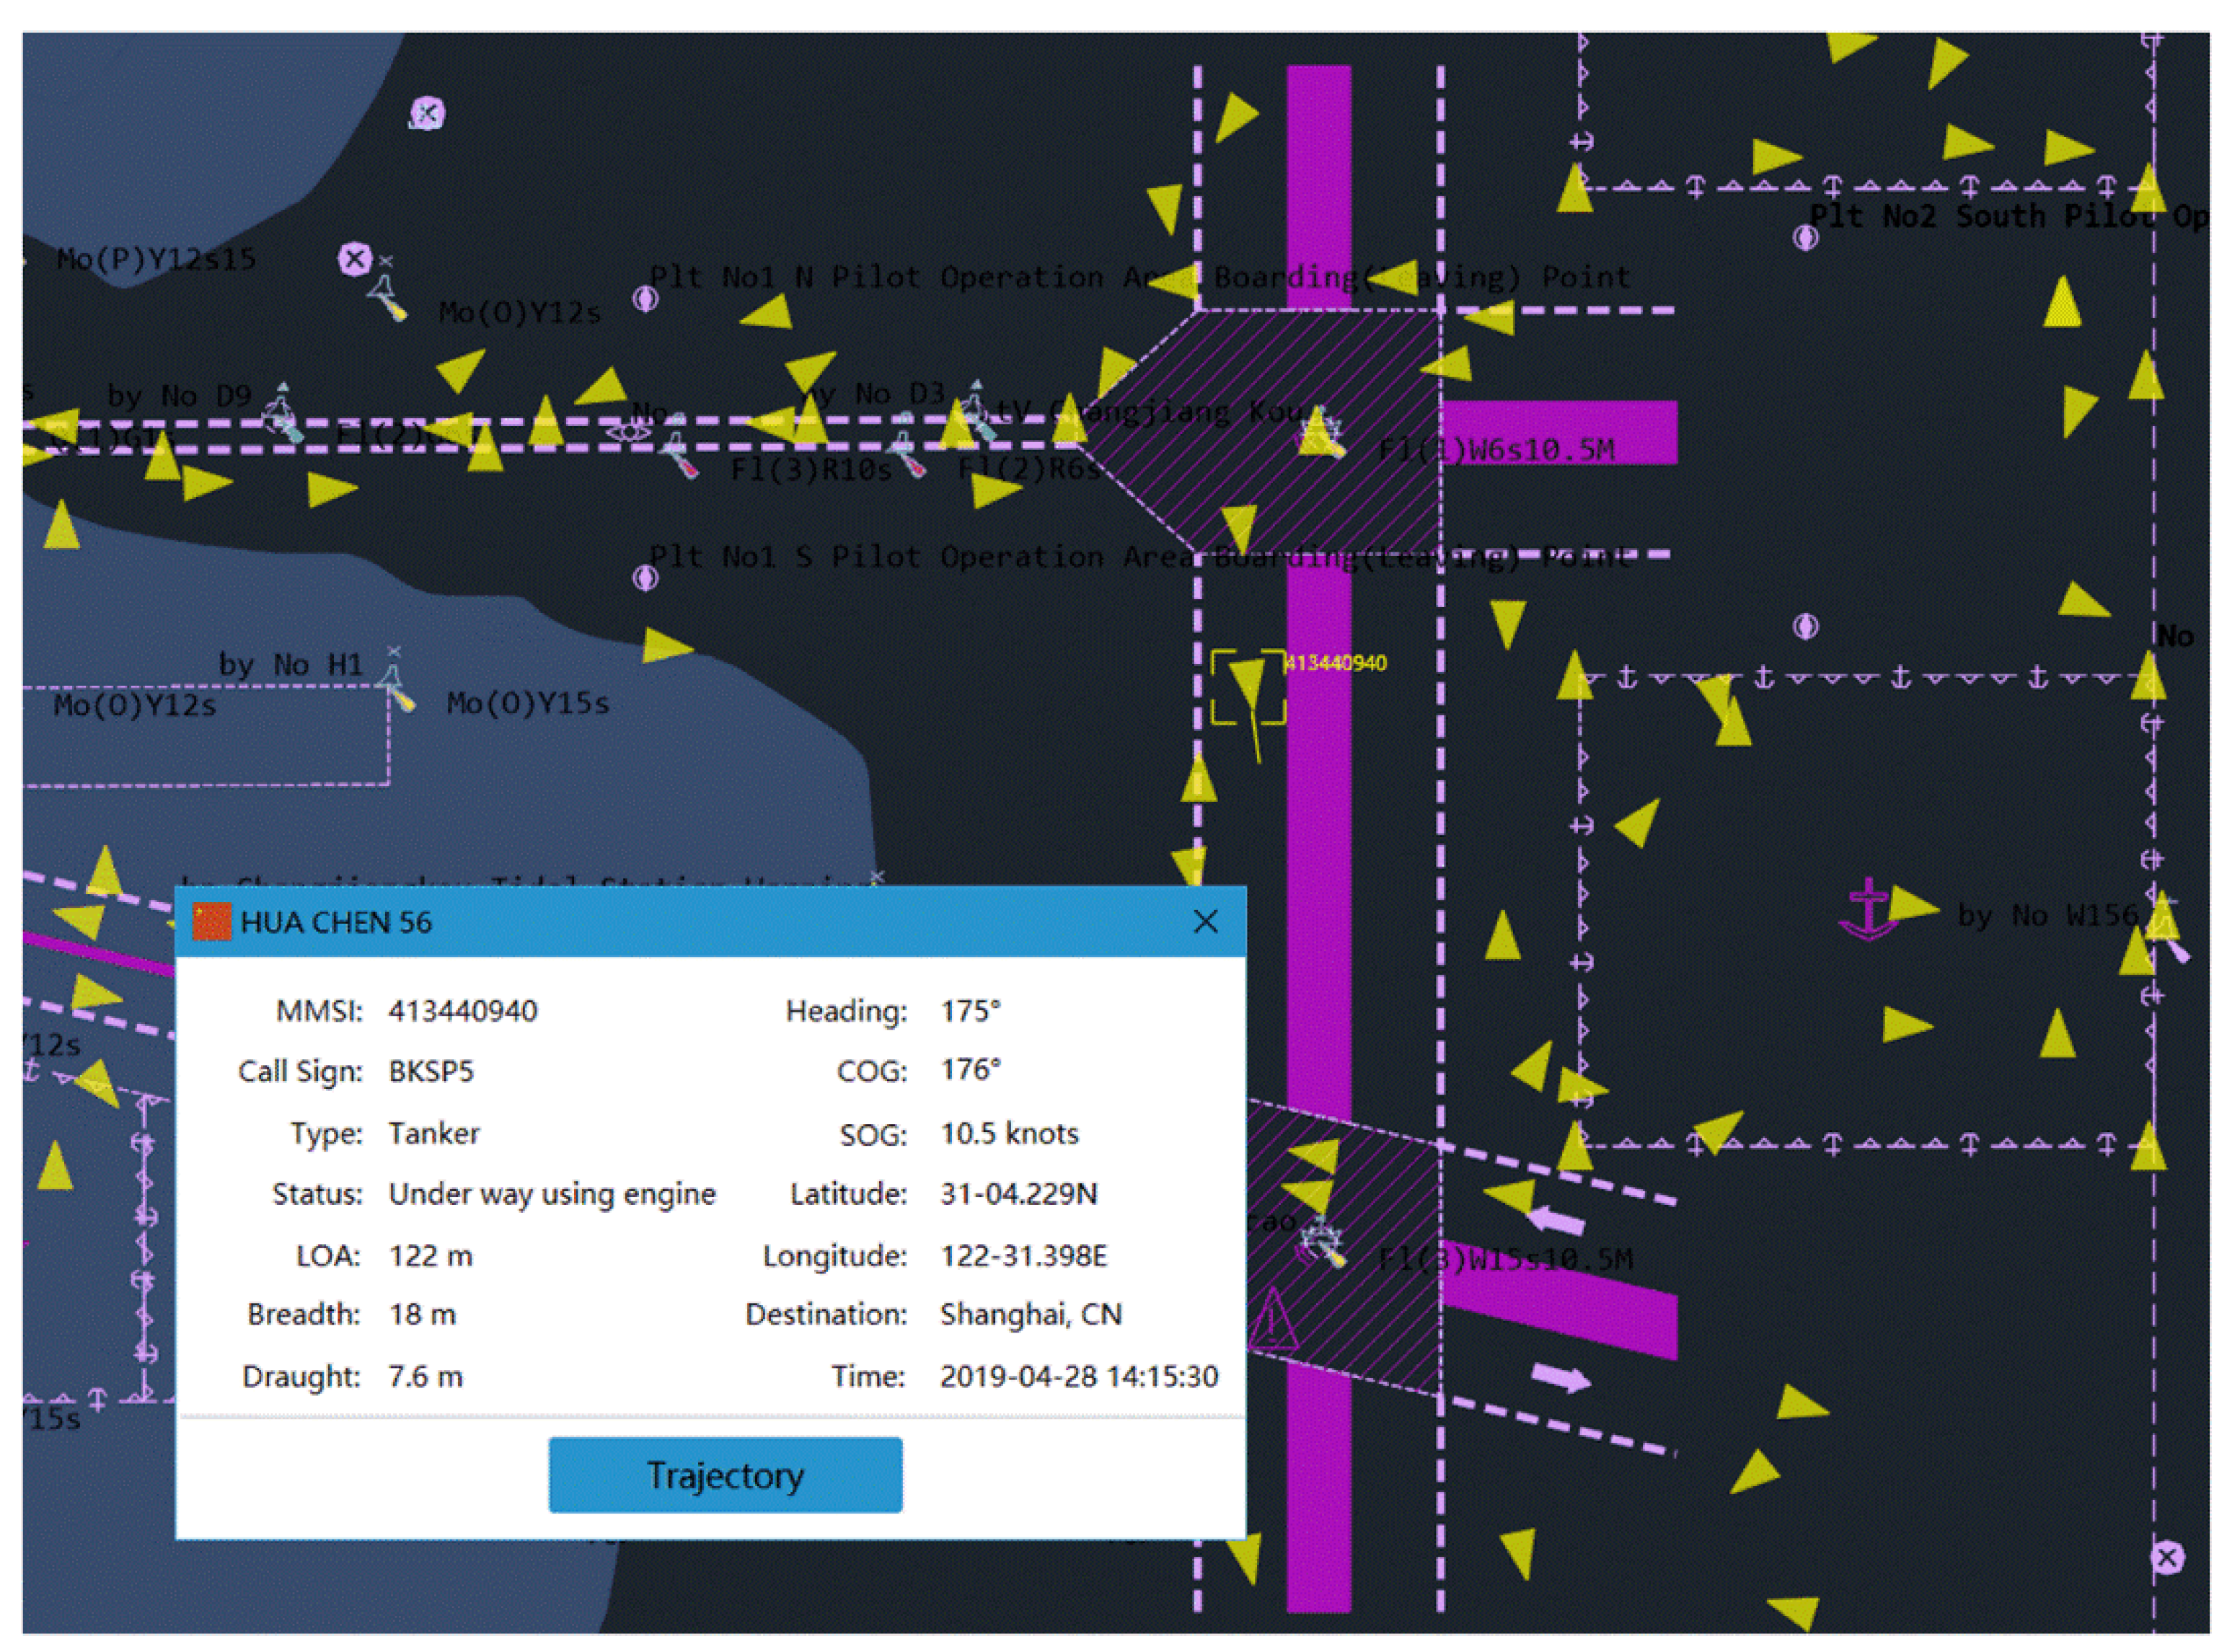The height and width of the screenshot is (1652, 2227).
Task: Click the buoy marked by No H1
Action: (396, 688)
